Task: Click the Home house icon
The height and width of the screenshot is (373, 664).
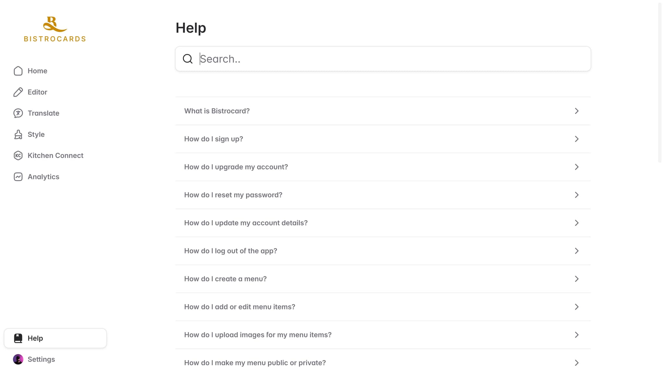Action: [18, 71]
